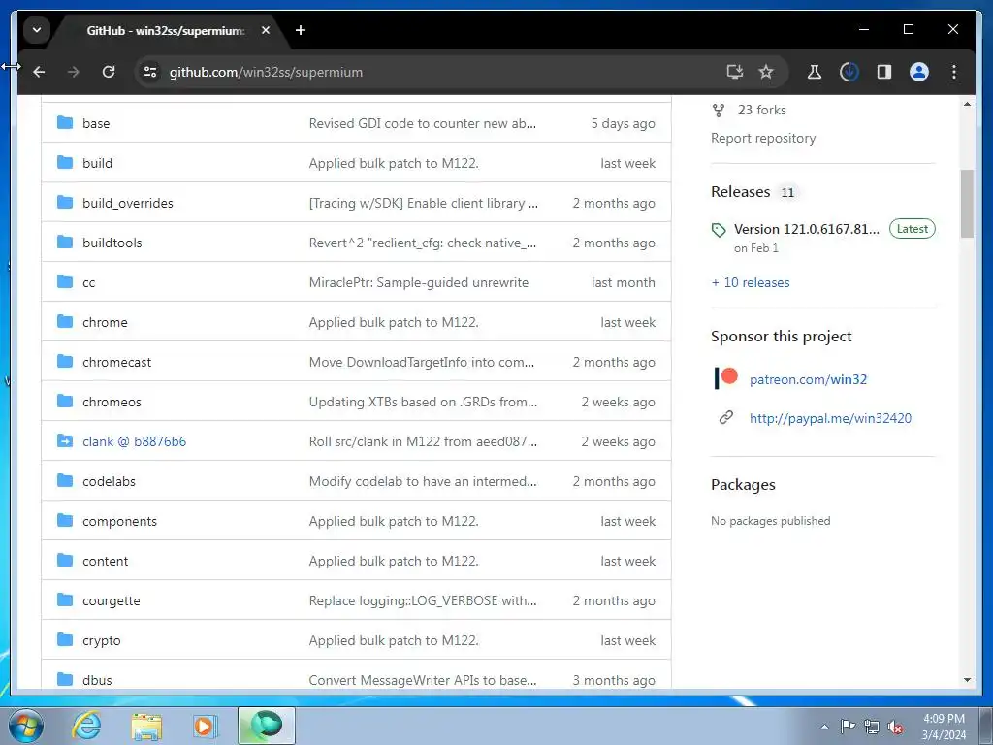Open commit 'Convert MessageWriter APIs to base...'

point(423,680)
